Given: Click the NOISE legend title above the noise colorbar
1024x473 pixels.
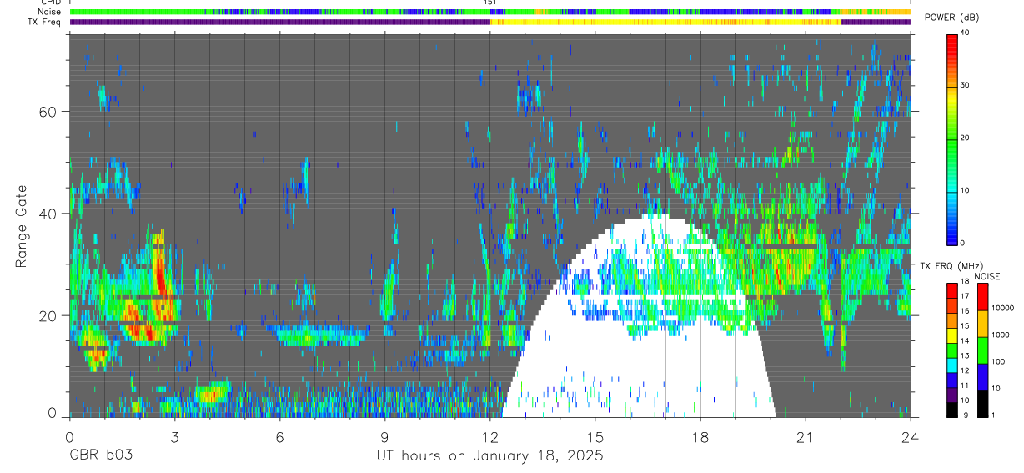Looking at the screenshot, I should pyautogui.click(x=987, y=276).
